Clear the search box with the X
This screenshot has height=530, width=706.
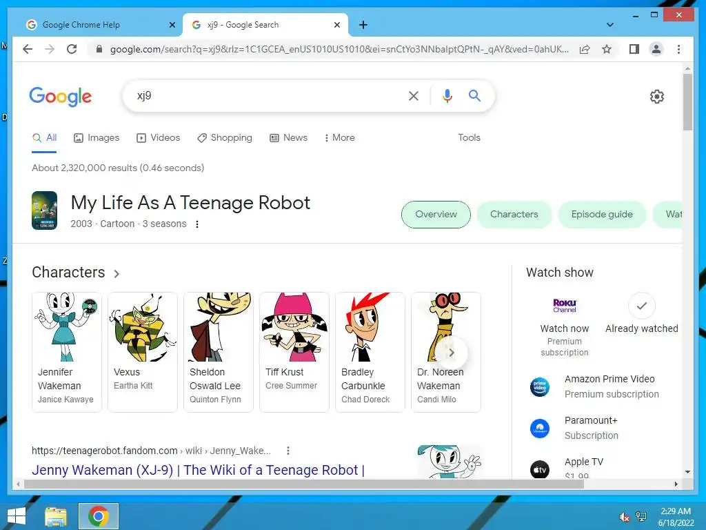(x=414, y=95)
